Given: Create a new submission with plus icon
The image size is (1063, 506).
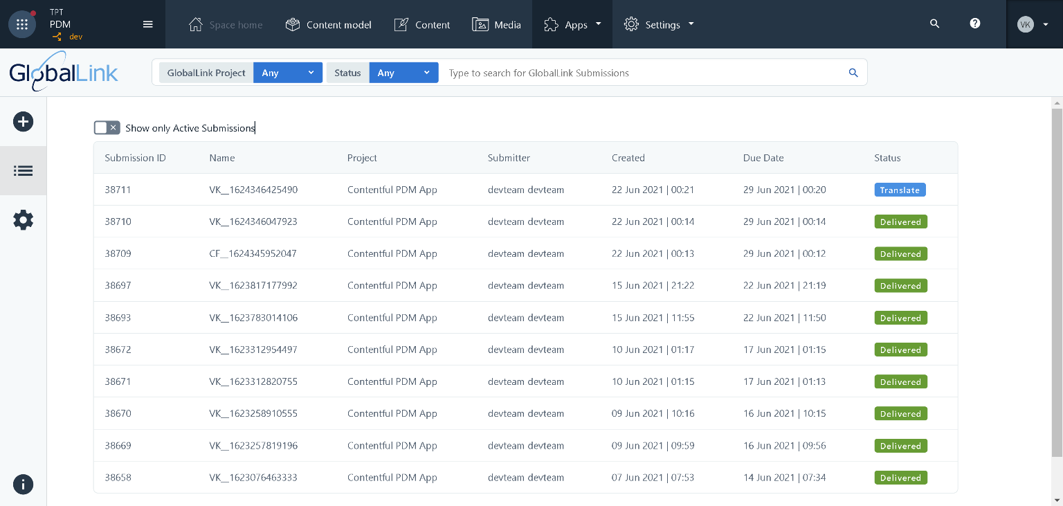Looking at the screenshot, I should pos(23,122).
